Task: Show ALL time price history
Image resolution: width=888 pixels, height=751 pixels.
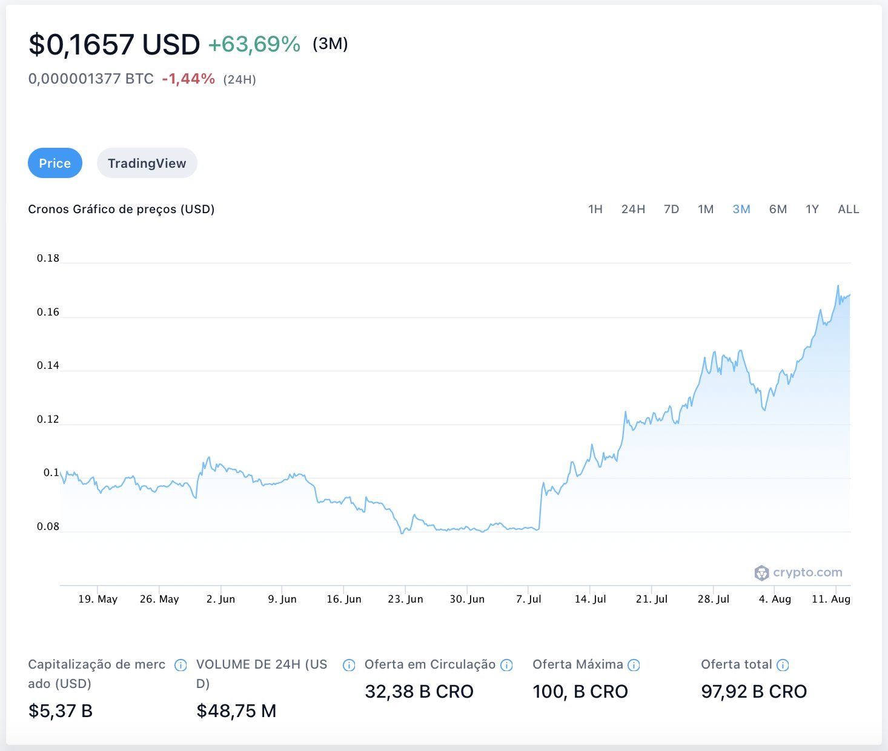Action: coord(848,210)
